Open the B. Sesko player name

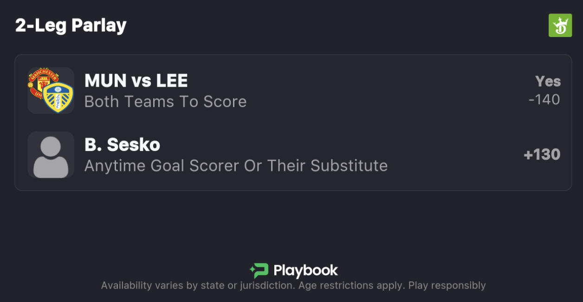pos(122,145)
